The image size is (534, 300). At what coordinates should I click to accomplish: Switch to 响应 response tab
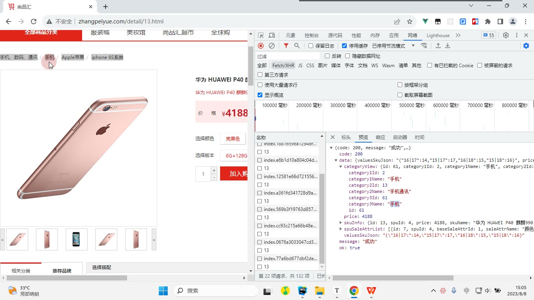point(380,137)
